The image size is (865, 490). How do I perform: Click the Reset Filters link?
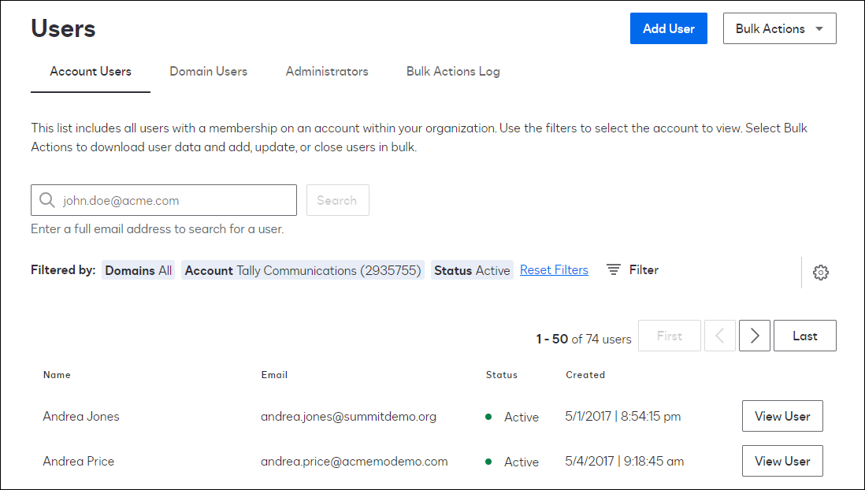click(554, 269)
